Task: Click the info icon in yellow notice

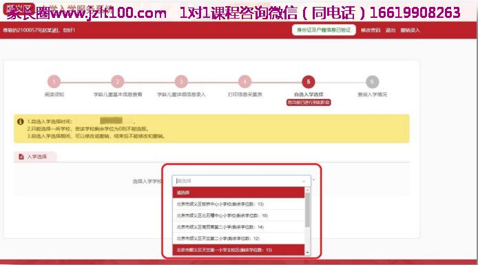Action: click(21, 122)
